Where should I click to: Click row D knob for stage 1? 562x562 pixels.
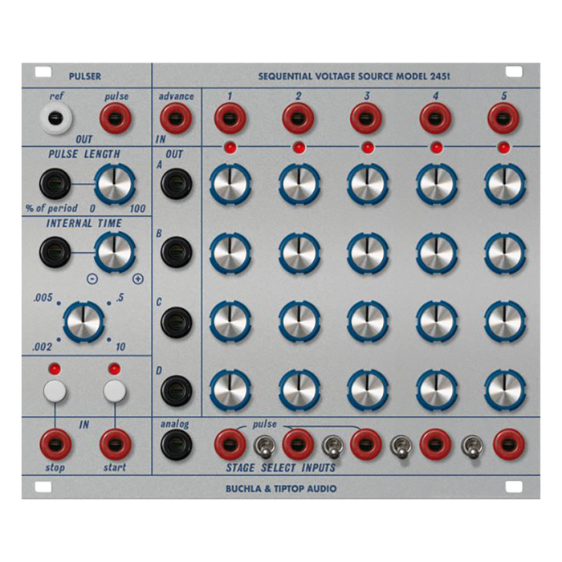point(230,390)
